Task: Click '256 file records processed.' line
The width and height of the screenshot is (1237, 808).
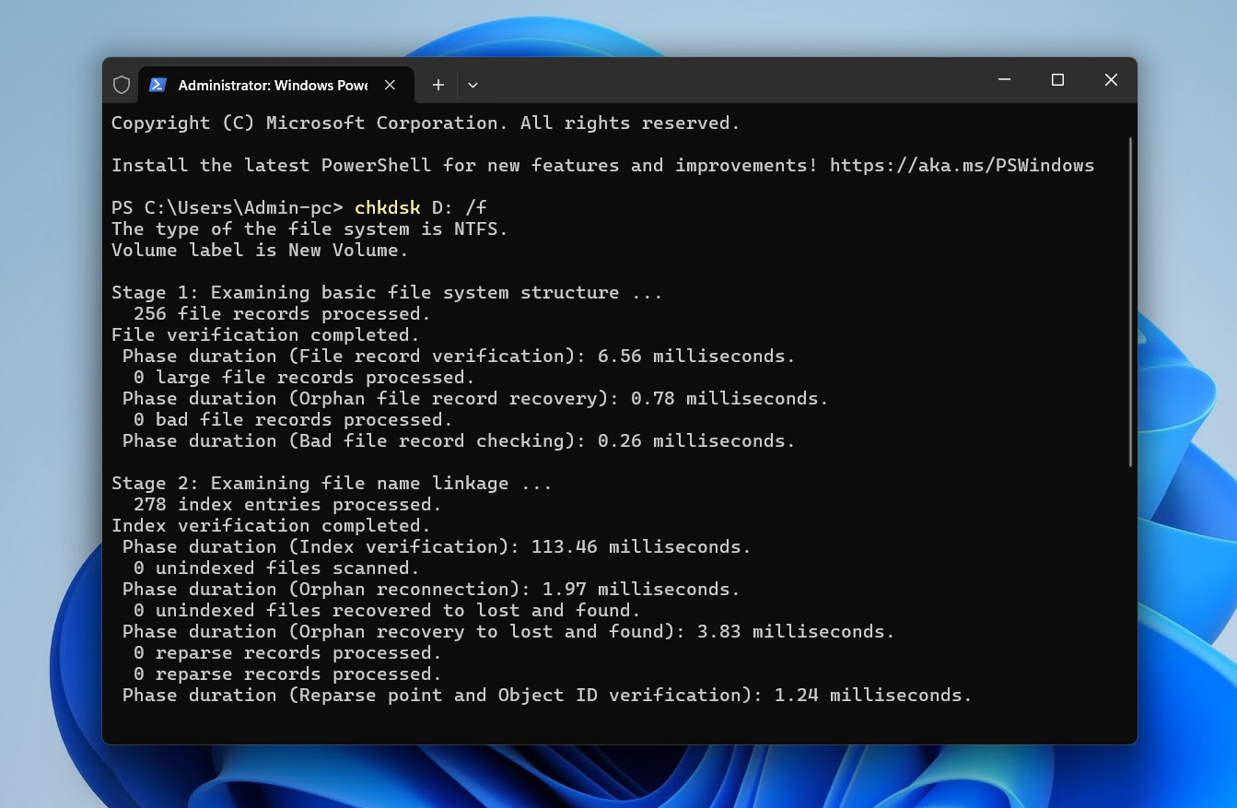Action: [x=282, y=314]
